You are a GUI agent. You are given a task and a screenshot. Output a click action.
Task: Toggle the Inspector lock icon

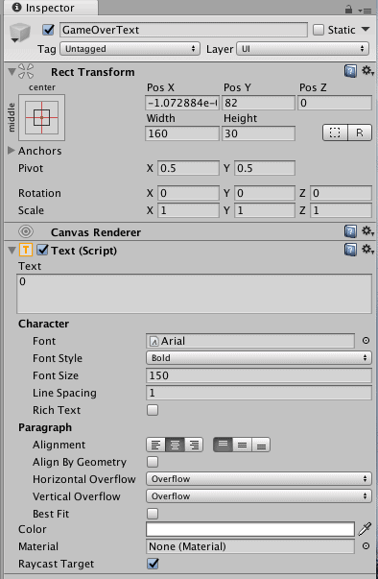pos(348,9)
